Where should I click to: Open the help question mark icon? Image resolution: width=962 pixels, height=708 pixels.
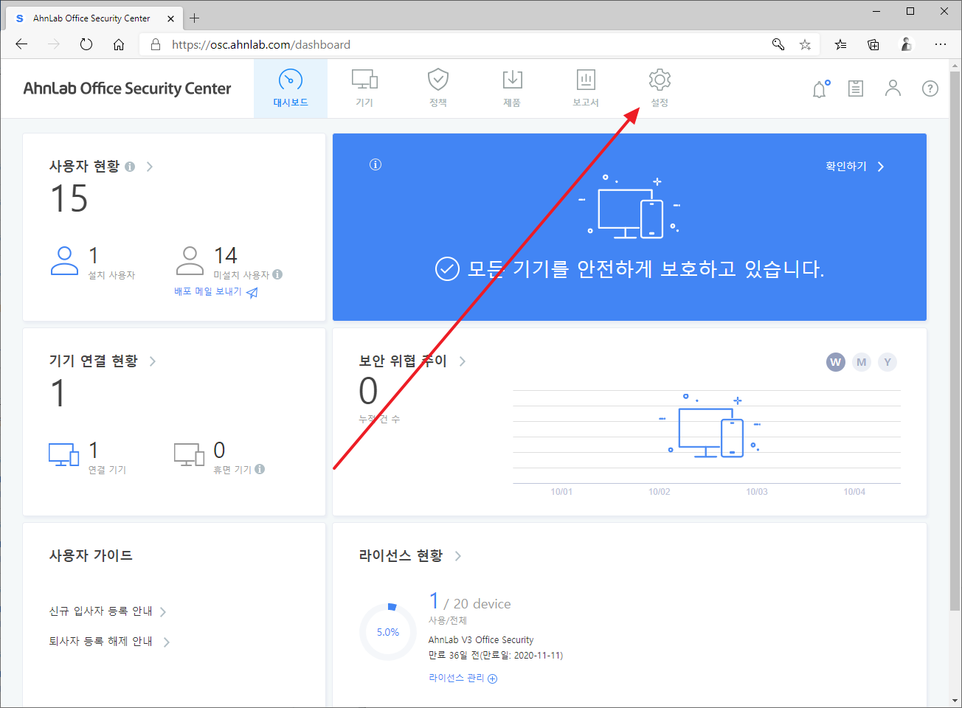tap(930, 88)
